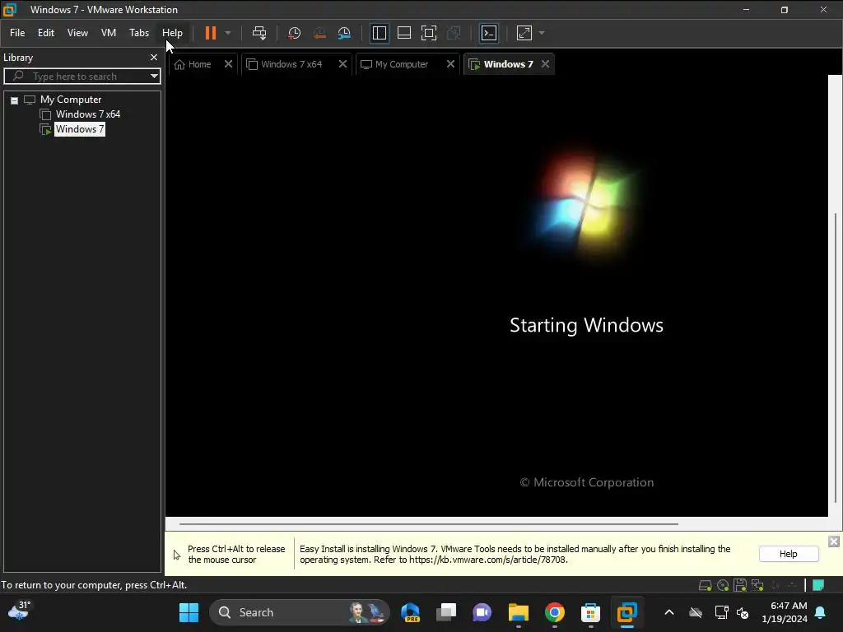Open Task View from the taskbar
Screen dimensions: 843x632
tap(446, 612)
